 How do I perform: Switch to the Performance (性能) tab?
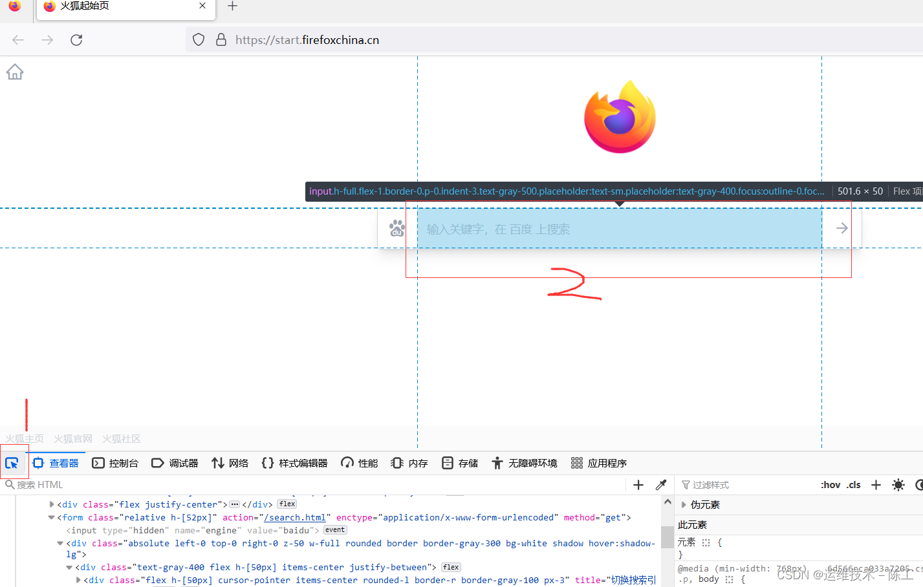360,463
